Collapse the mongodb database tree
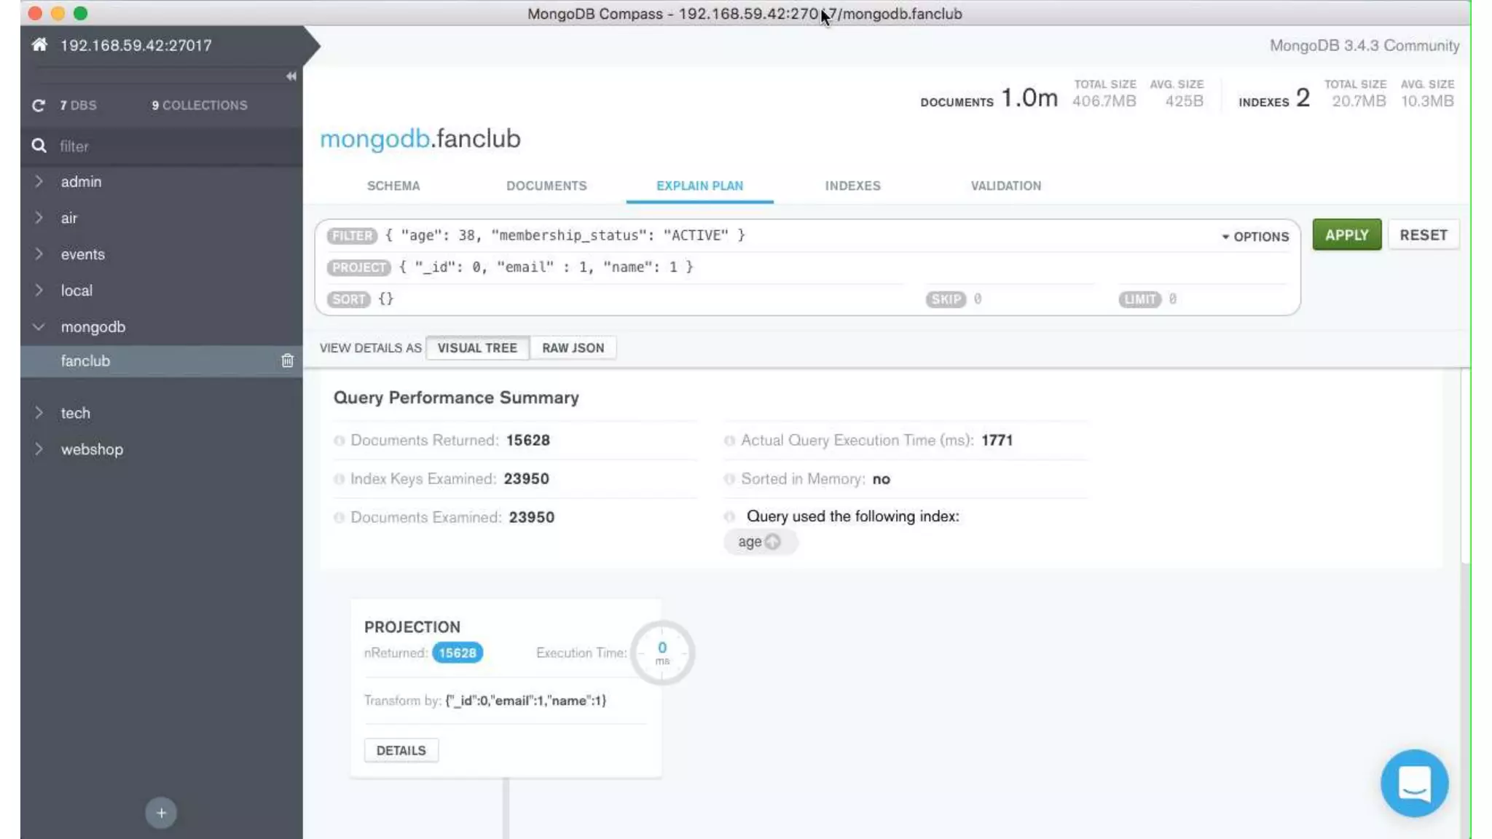1492x839 pixels. coord(39,327)
